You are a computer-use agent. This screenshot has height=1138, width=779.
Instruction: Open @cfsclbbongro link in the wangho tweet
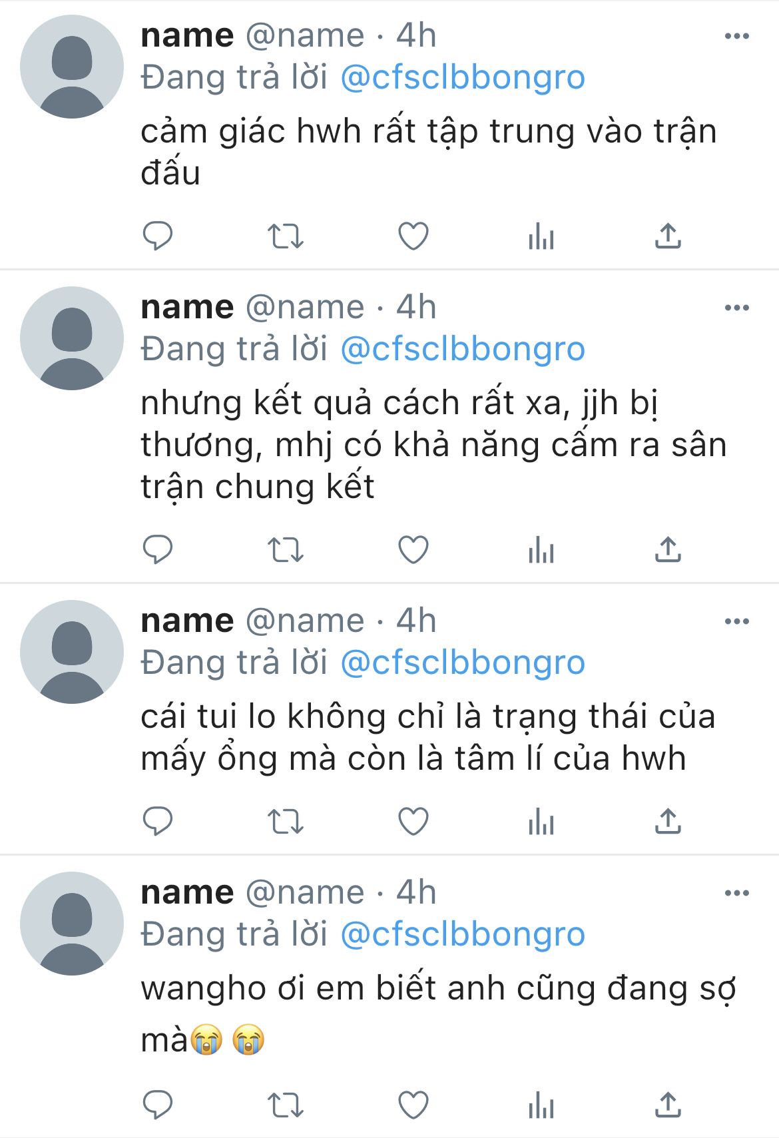[463, 934]
